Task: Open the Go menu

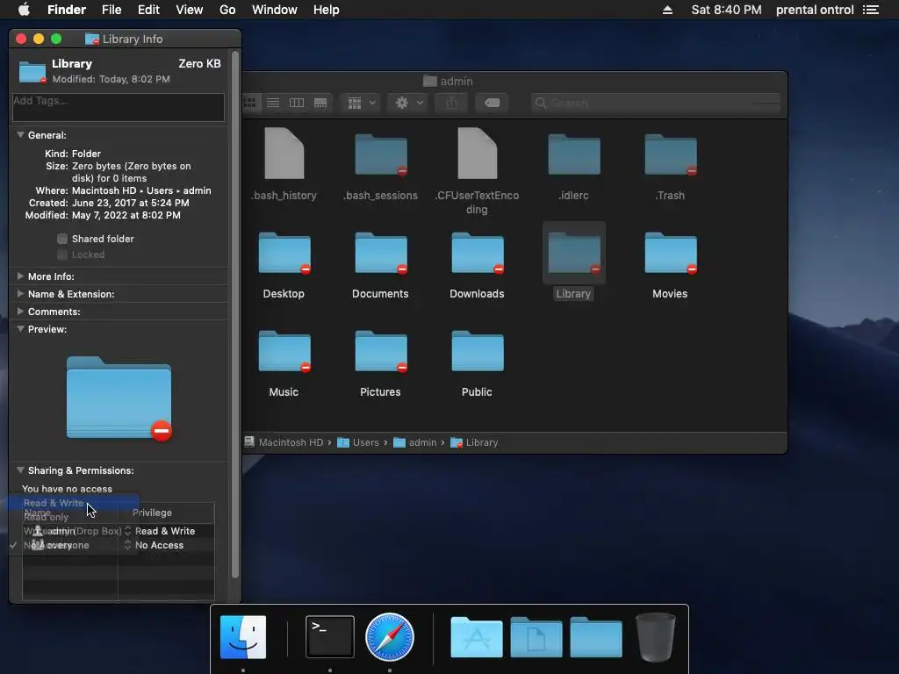Action: point(227,10)
